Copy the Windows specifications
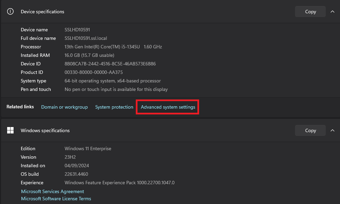Image resolution: width=340 pixels, height=204 pixels. click(x=310, y=130)
